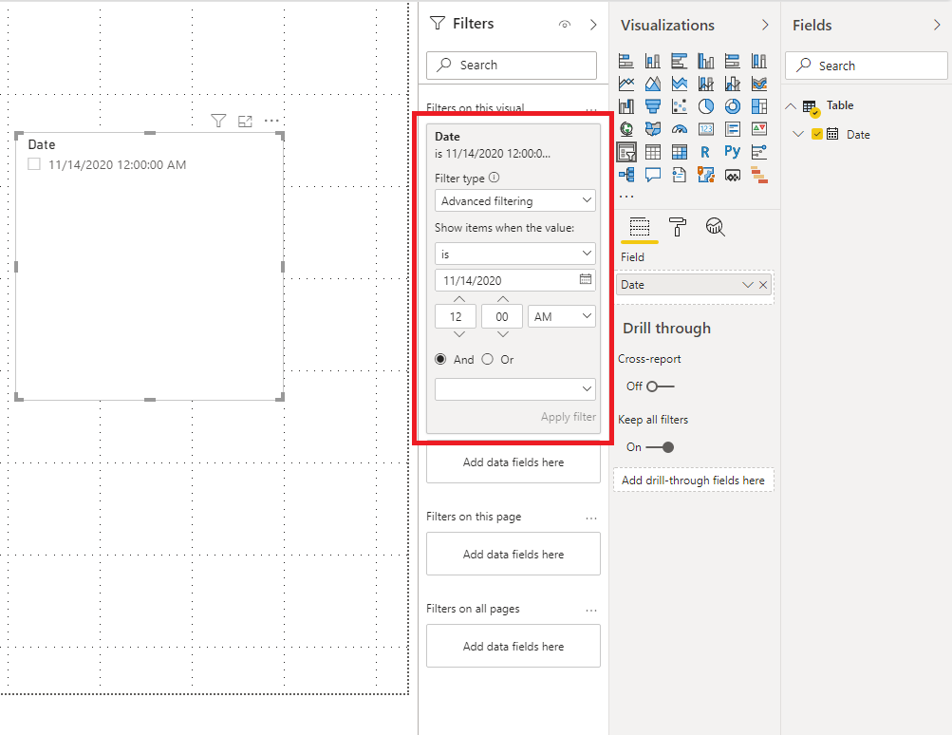Select the Gauge visual
The height and width of the screenshot is (735, 952).
point(679,129)
